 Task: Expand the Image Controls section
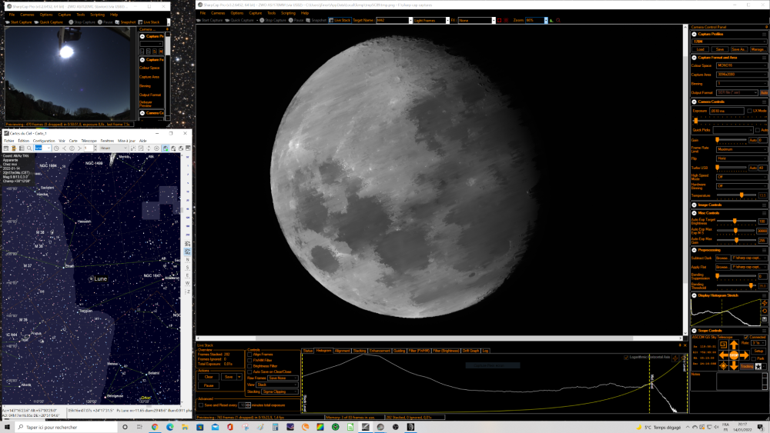tap(694, 205)
